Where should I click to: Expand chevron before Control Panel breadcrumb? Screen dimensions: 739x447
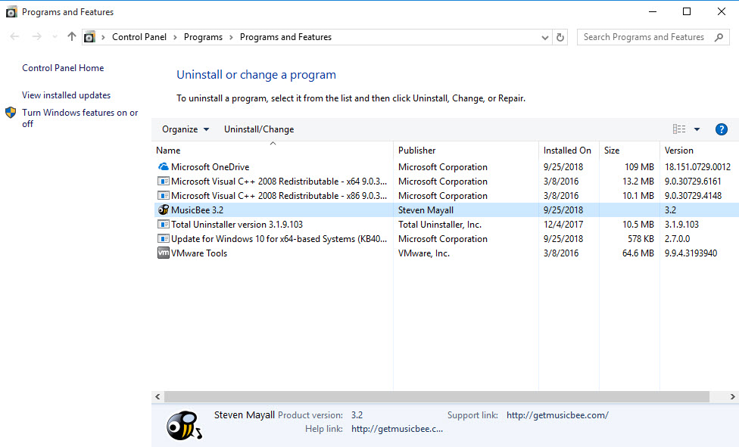pos(103,37)
